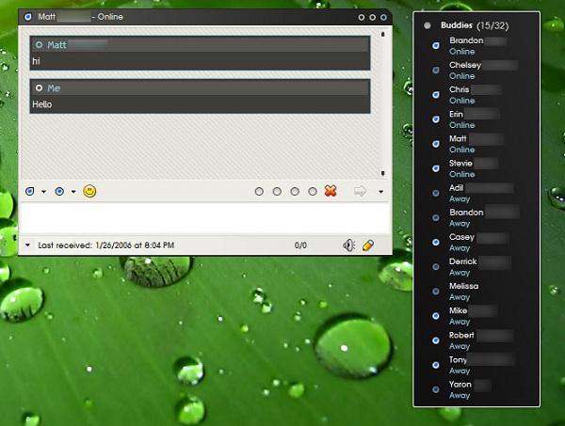Select buddy Stevie from the online list

click(x=460, y=164)
